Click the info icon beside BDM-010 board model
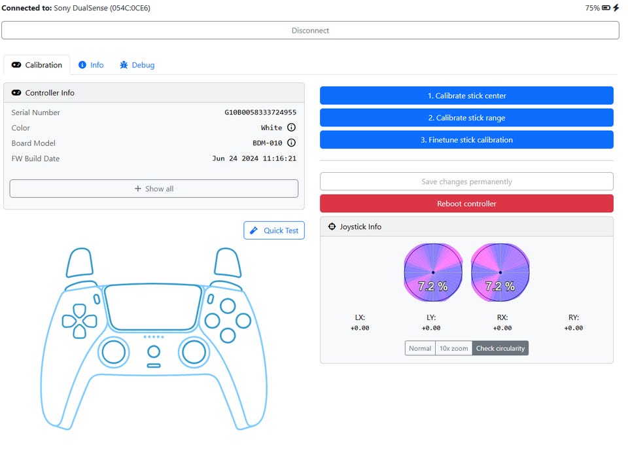 [292, 143]
